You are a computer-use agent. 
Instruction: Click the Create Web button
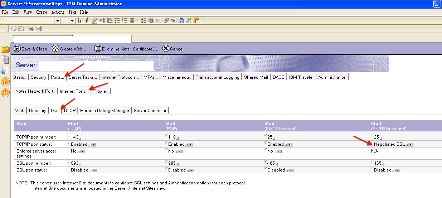tap(69, 49)
